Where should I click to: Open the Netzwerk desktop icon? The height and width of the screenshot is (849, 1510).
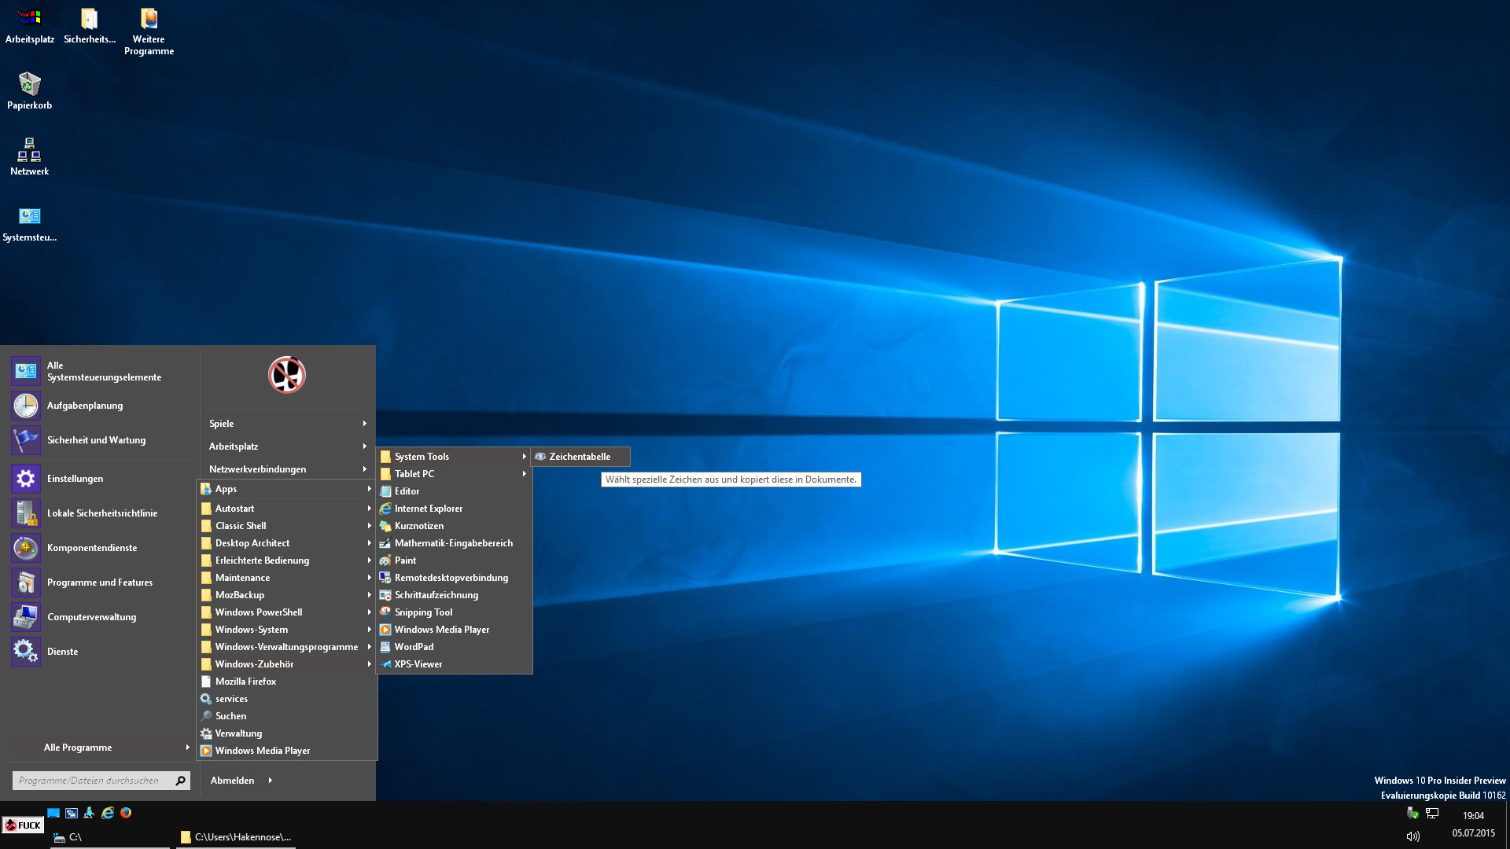(29, 150)
